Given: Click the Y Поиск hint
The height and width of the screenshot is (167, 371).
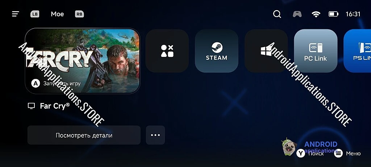Looking at the screenshot, I should (x=310, y=154).
